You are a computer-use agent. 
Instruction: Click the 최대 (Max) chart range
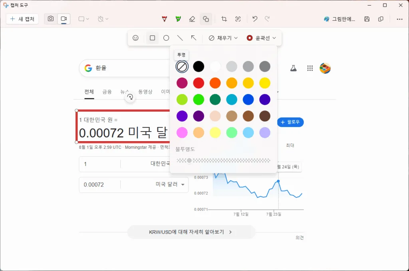[x=290, y=145]
